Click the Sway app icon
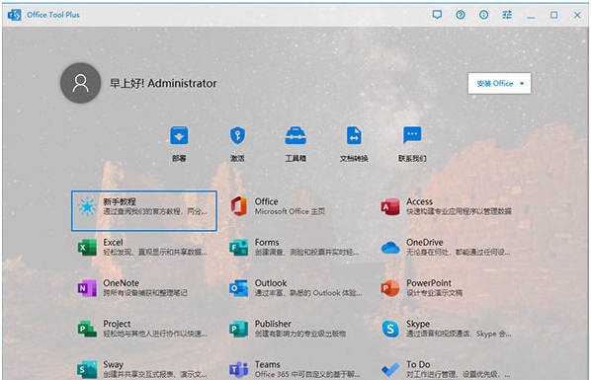591x380 pixels. (x=87, y=369)
